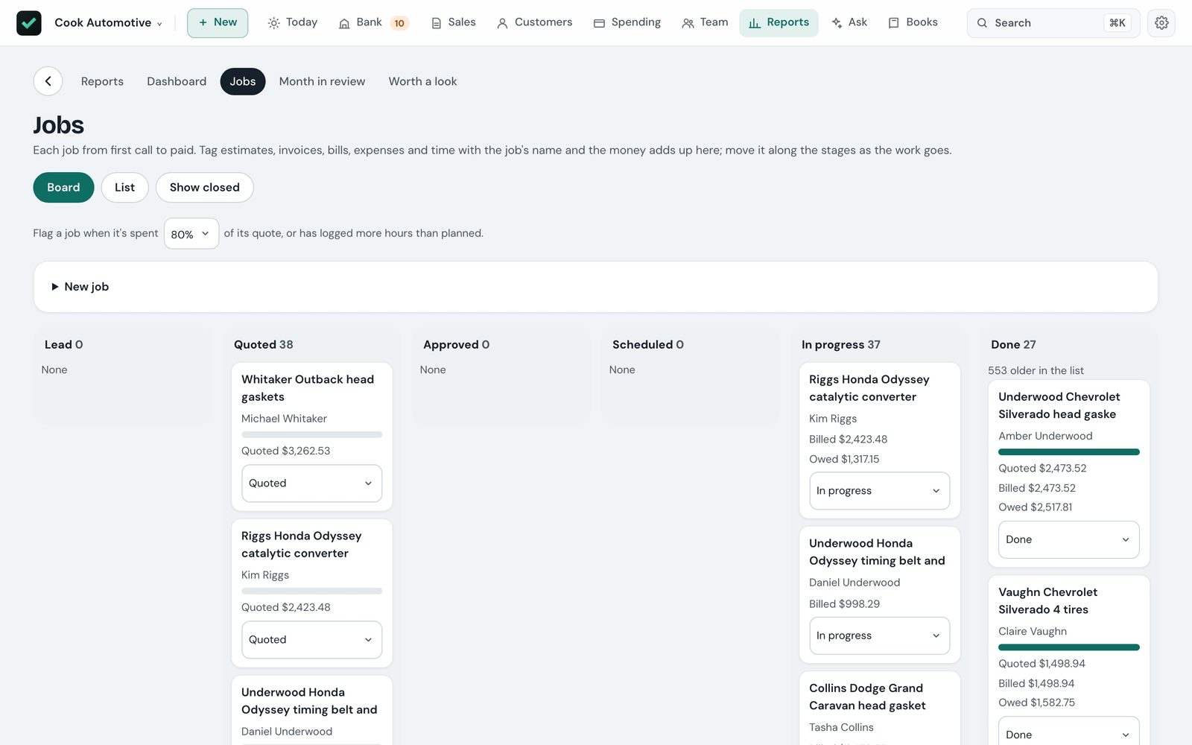Viewport: 1192px width, 745px height.
Task: Open the Today sun icon view
Action: point(274,23)
